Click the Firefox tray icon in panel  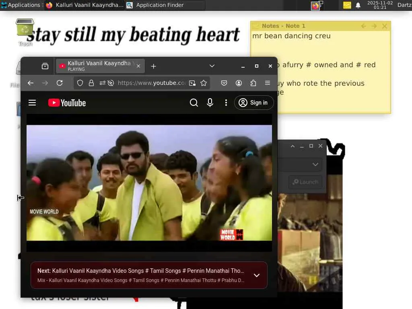pyautogui.click(x=316, y=5)
